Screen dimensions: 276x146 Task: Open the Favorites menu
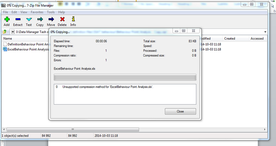[x=37, y=12]
